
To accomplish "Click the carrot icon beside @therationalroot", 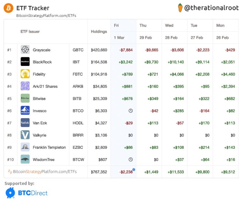I will tap(180, 8).
